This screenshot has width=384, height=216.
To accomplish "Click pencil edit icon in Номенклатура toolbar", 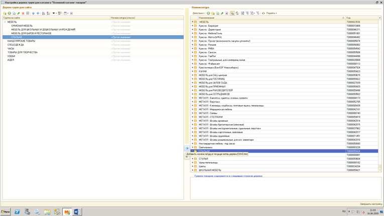I will [222, 14].
